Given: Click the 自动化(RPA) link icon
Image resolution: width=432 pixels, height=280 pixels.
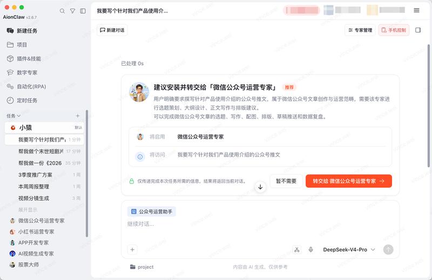Looking at the screenshot, I should (x=10, y=86).
